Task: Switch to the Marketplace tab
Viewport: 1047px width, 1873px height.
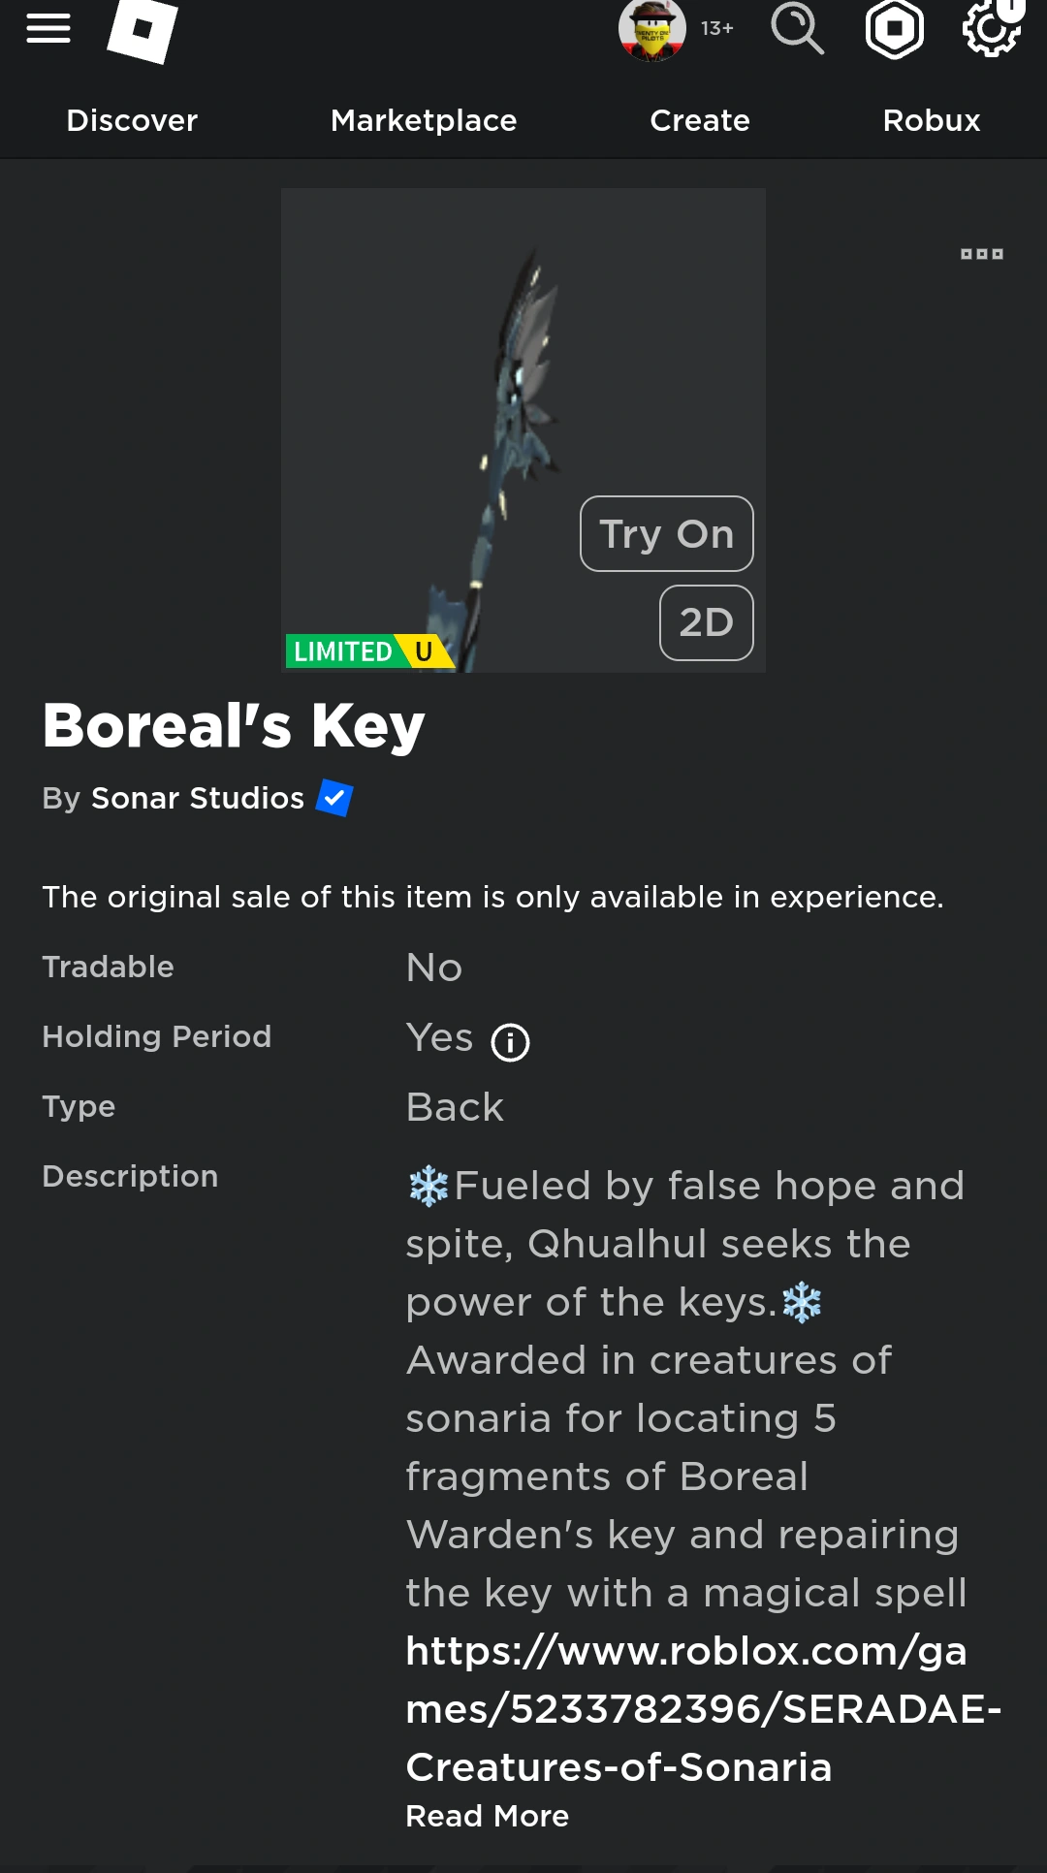Action: click(423, 120)
